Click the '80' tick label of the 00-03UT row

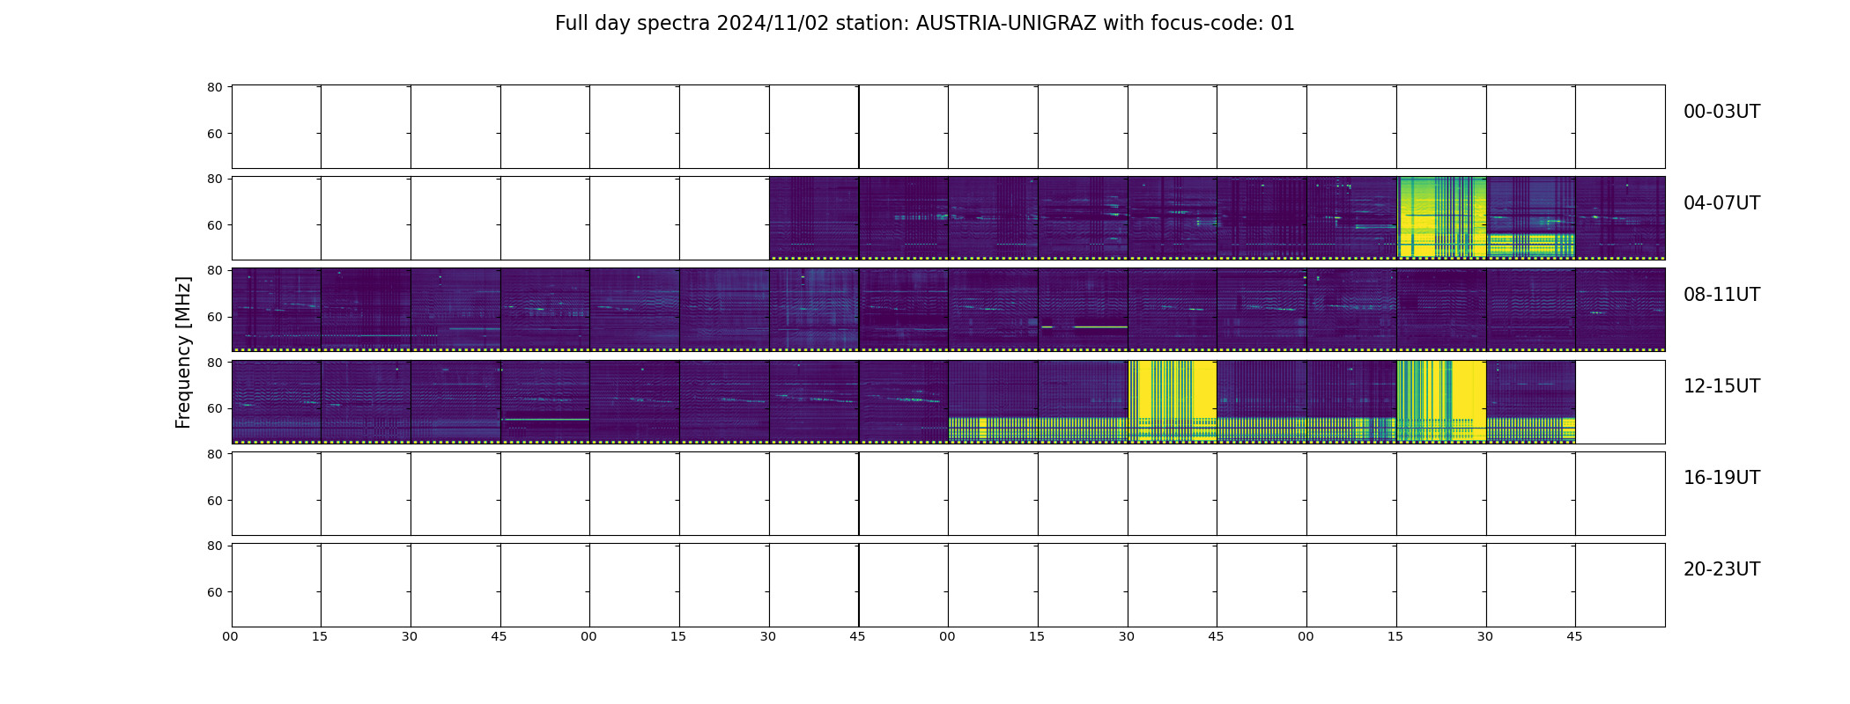tap(214, 87)
